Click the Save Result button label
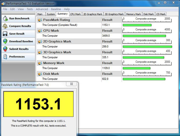This screenshot has width=180, height=136. coord(17,34)
